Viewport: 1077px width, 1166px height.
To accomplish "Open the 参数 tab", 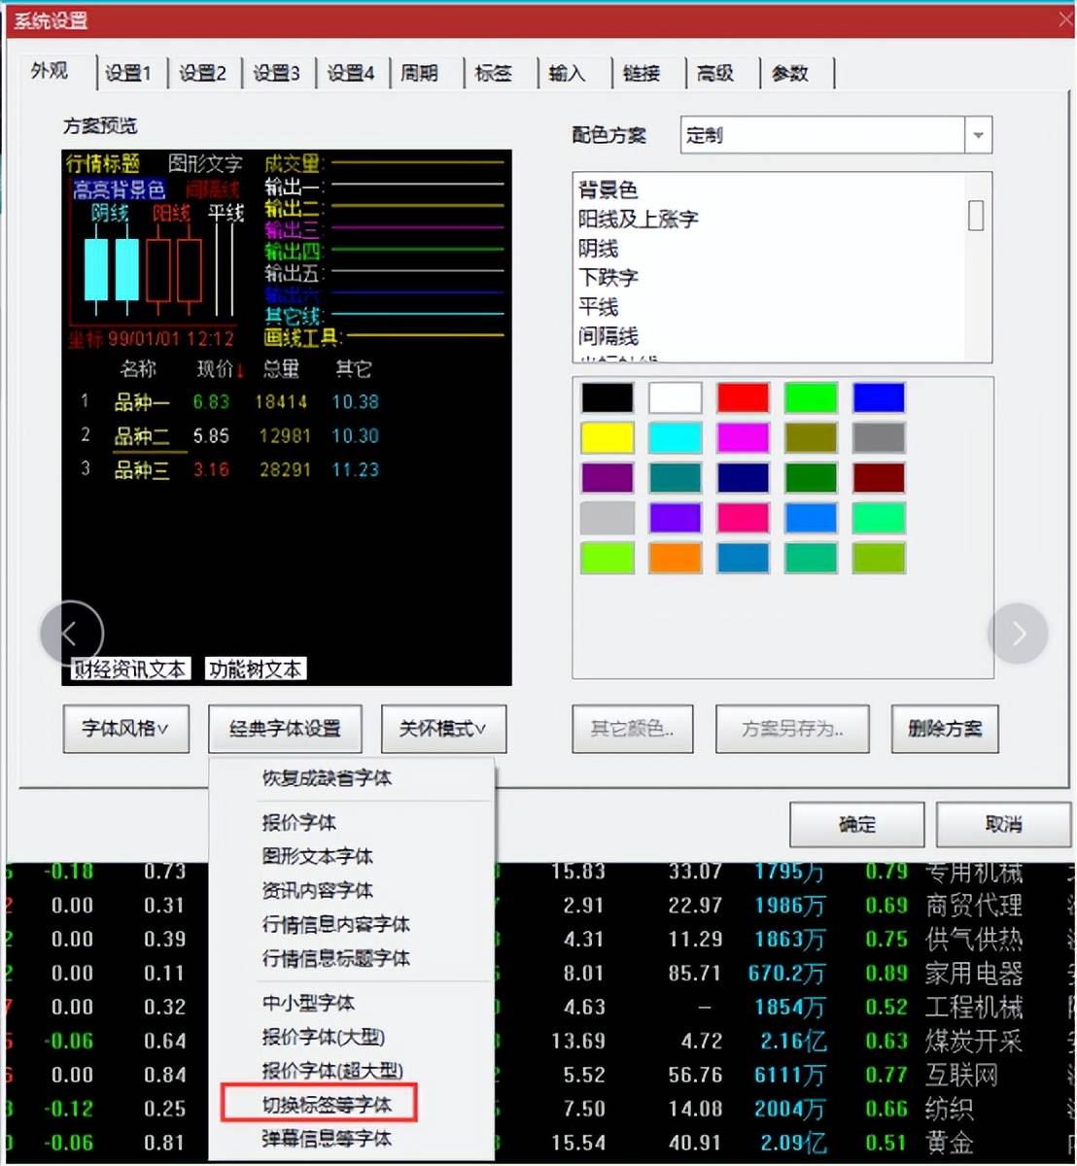I will (790, 73).
